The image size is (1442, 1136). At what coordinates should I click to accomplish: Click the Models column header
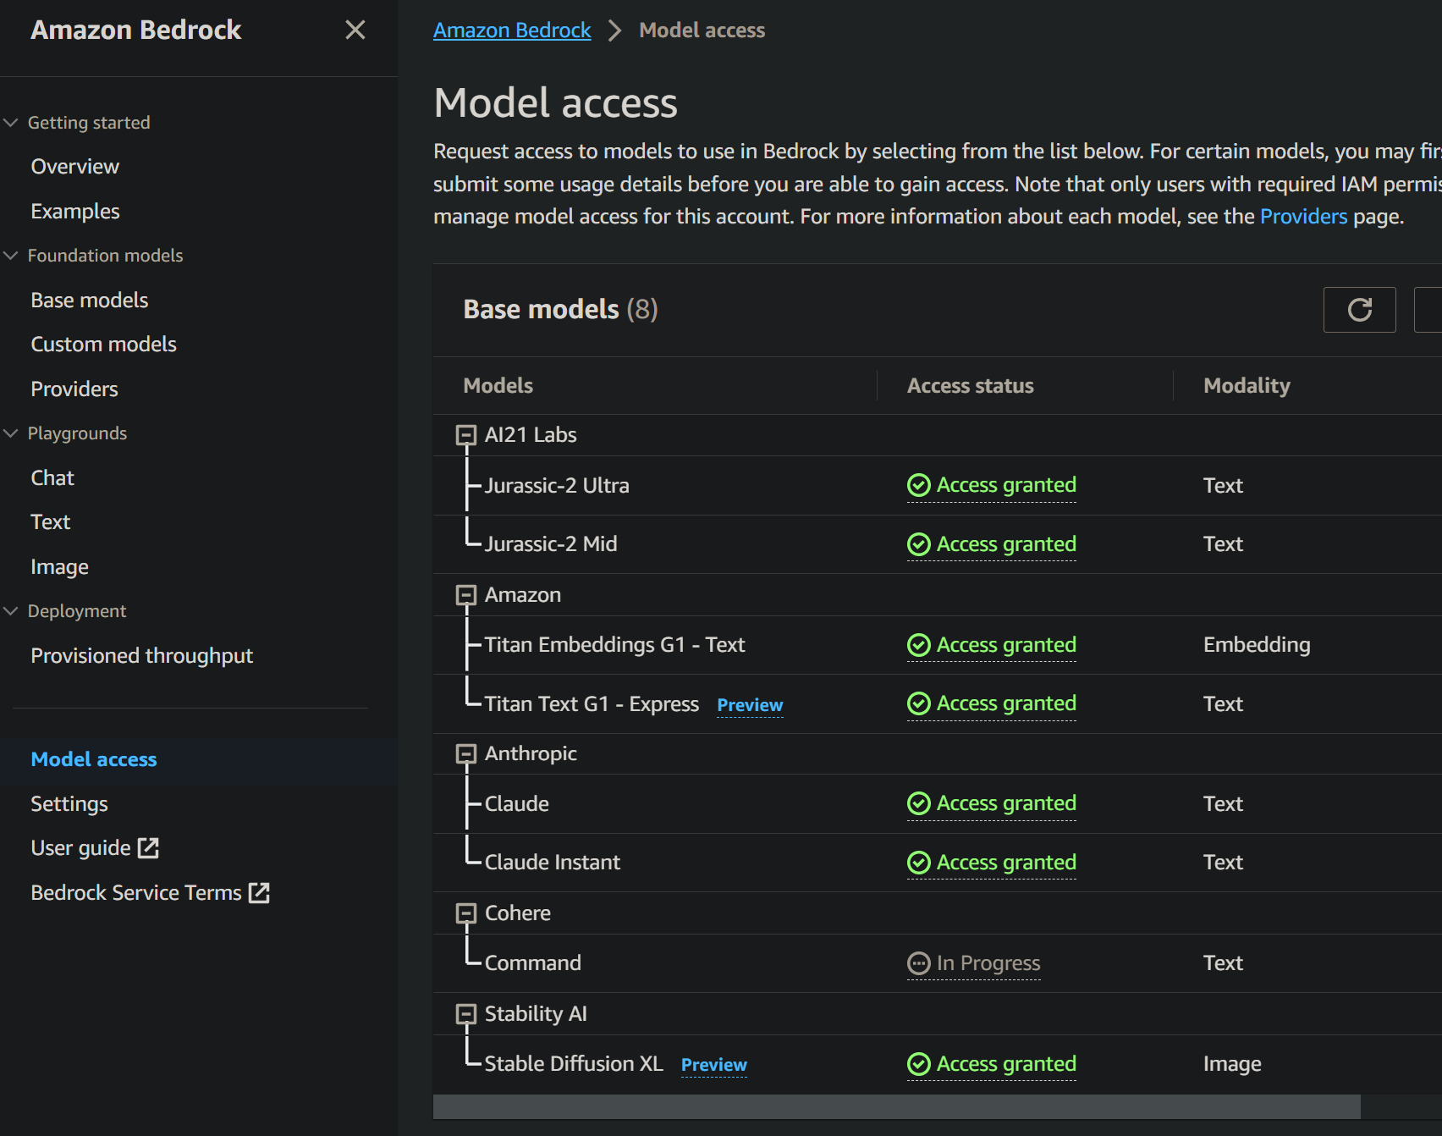pyautogui.click(x=498, y=386)
